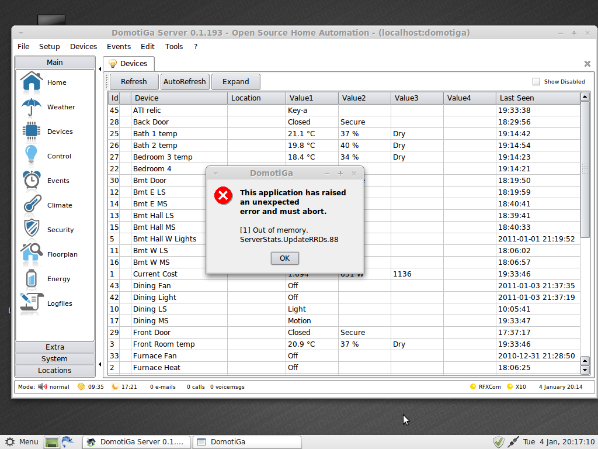Click the speaker mode icon in status bar

(x=42, y=387)
